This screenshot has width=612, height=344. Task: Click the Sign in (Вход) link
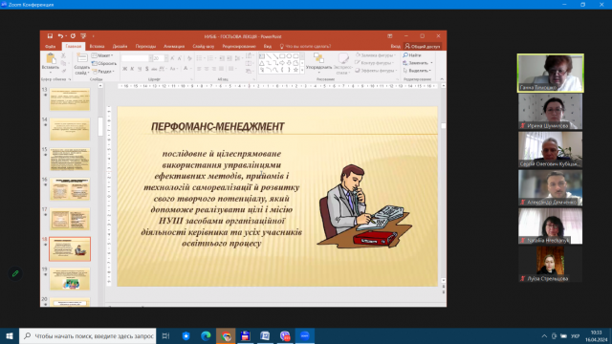point(395,47)
